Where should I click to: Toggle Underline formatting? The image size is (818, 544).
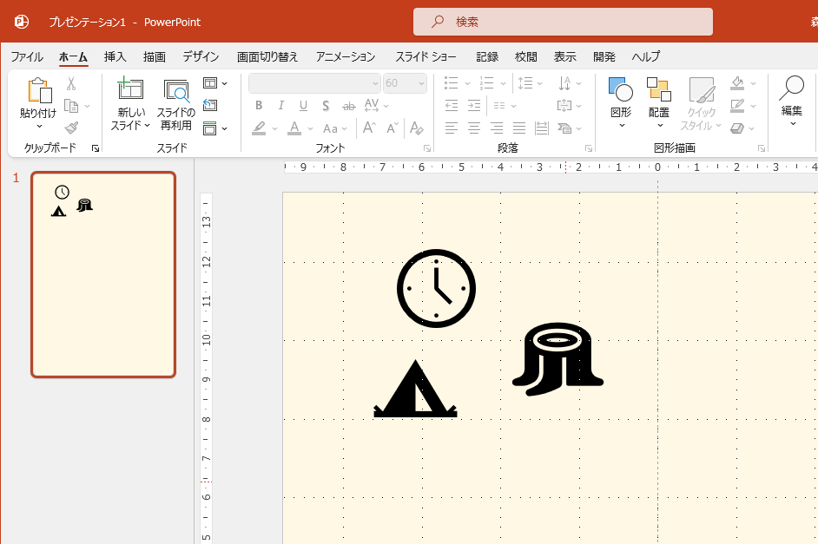304,106
